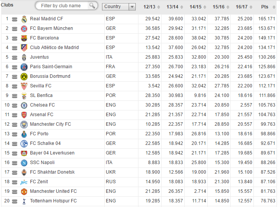Click the search magnifier icon in filter box
Viewport: 280px width, 207px height.
tap(92, 6)
